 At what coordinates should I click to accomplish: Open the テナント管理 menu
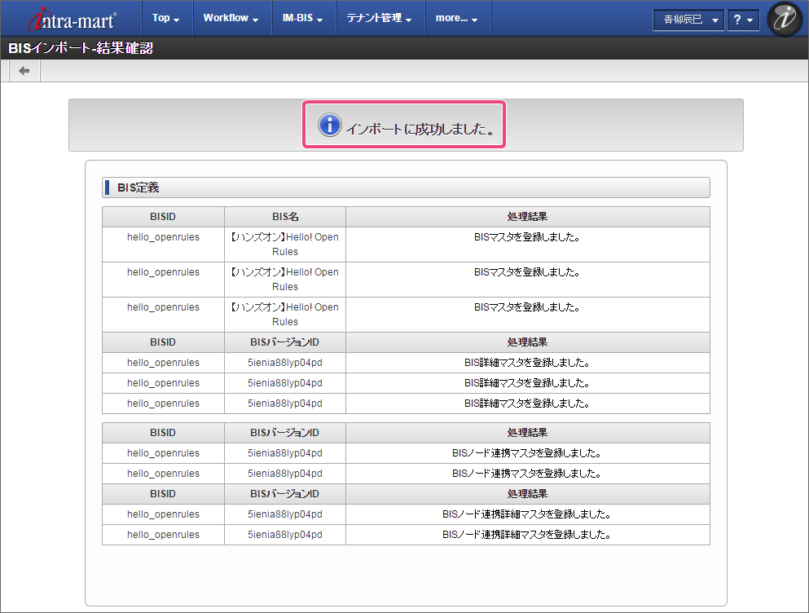tap(379, 18)
